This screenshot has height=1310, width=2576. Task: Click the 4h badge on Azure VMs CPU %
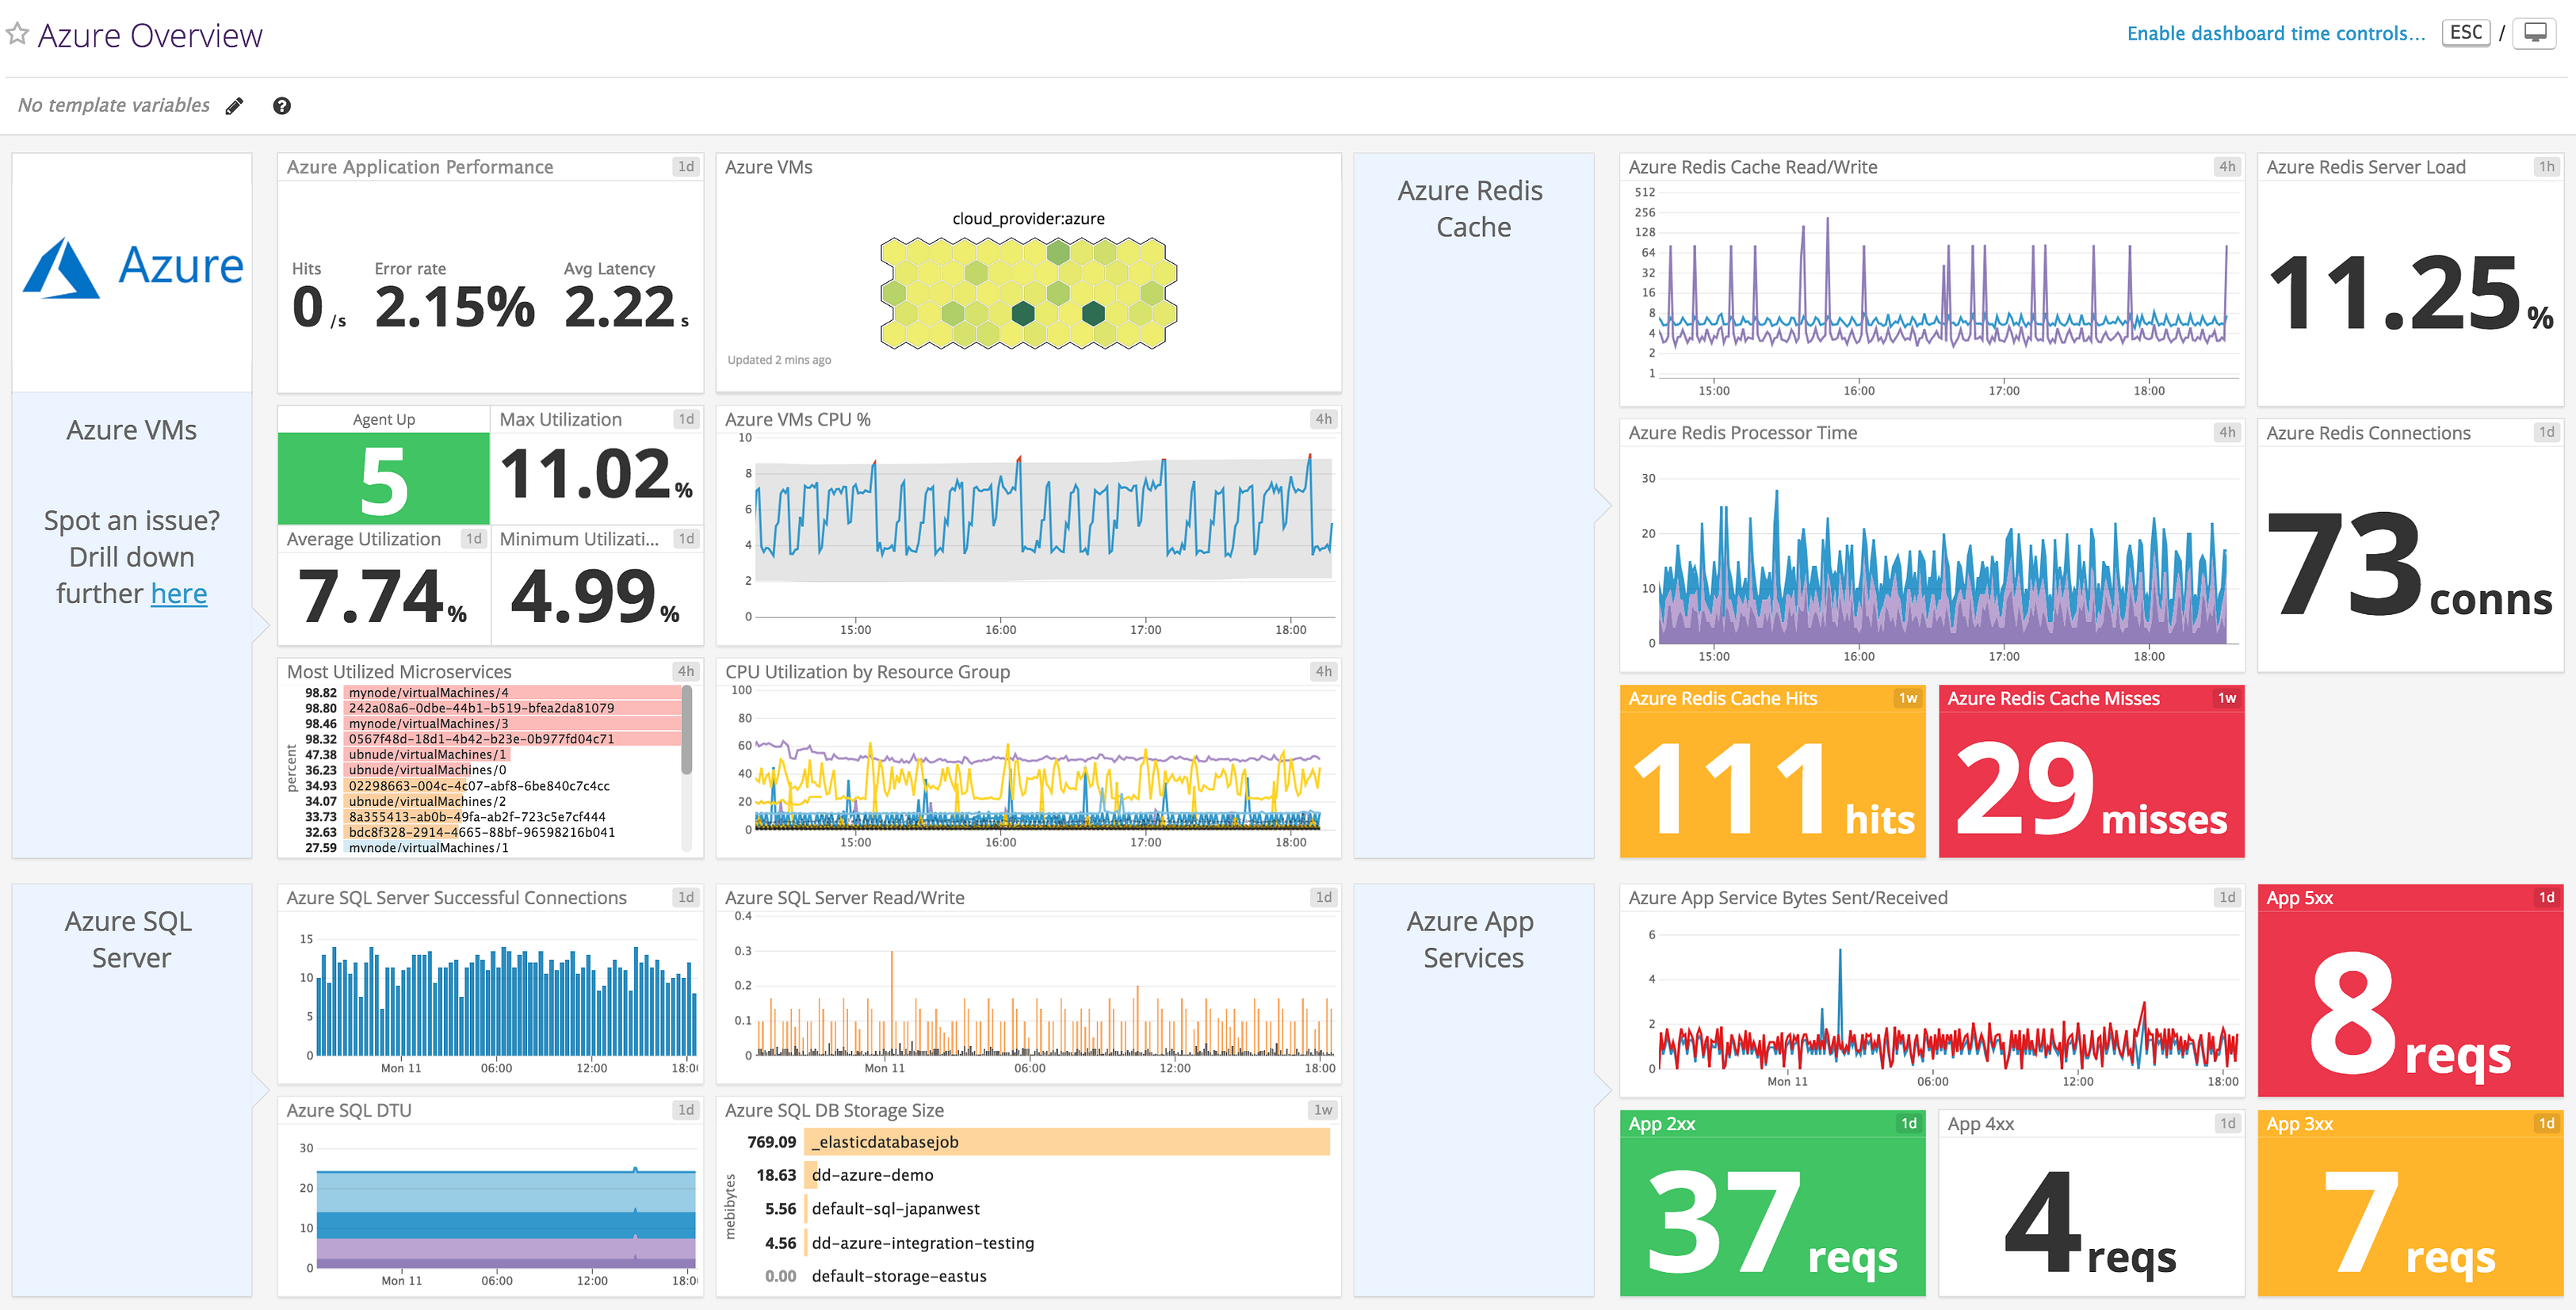pyautogui.click(x=1322, y=419)
